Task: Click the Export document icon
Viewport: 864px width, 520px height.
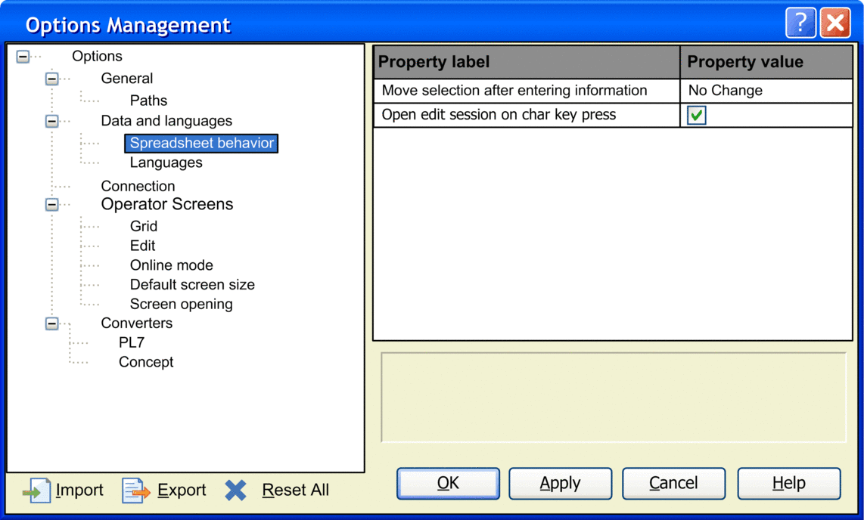Action: point(136,491)
